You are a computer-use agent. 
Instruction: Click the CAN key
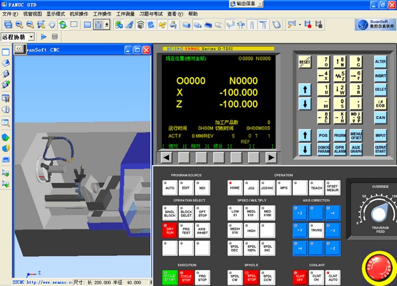(x=381, y=117)
